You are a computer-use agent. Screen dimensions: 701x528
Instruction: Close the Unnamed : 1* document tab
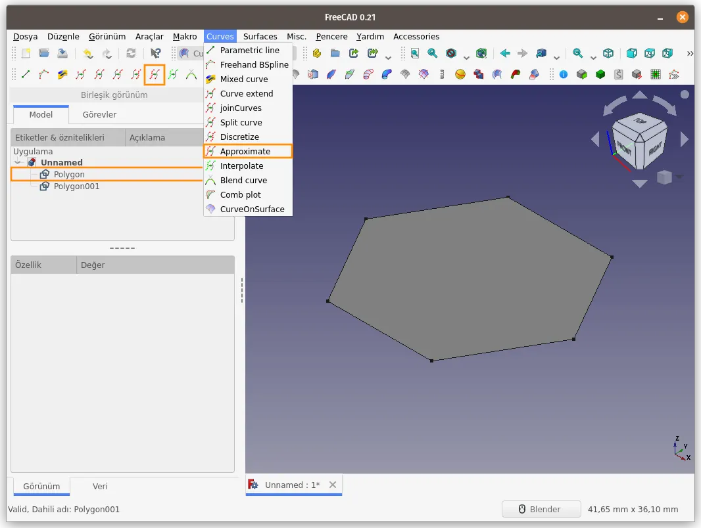click(x=333, y=485)
